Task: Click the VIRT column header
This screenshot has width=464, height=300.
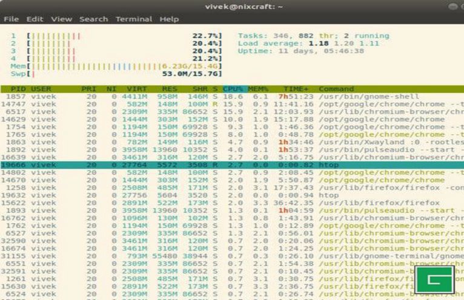Action: click(136, 89)
